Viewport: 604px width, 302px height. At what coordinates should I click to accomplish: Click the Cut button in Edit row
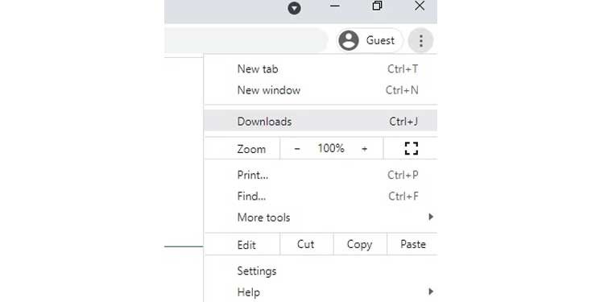[x=306, y=244]
